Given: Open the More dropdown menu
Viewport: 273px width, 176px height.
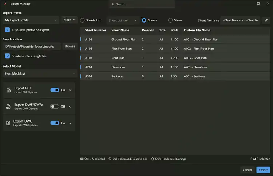Looking at the screenshot, I should (69, 20).
